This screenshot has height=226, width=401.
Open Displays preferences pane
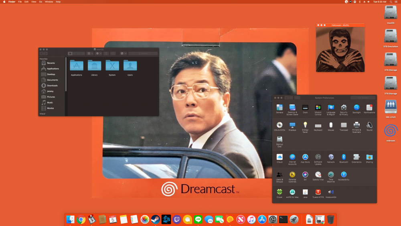point(292,126)
